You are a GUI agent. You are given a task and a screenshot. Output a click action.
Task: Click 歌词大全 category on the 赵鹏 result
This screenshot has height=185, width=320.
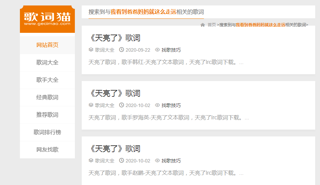click(x=105, y=161)
